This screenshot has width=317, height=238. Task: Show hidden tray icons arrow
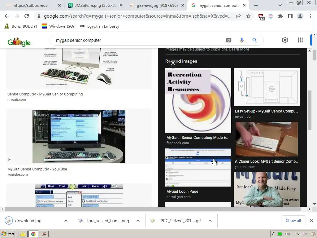[273, 234]
